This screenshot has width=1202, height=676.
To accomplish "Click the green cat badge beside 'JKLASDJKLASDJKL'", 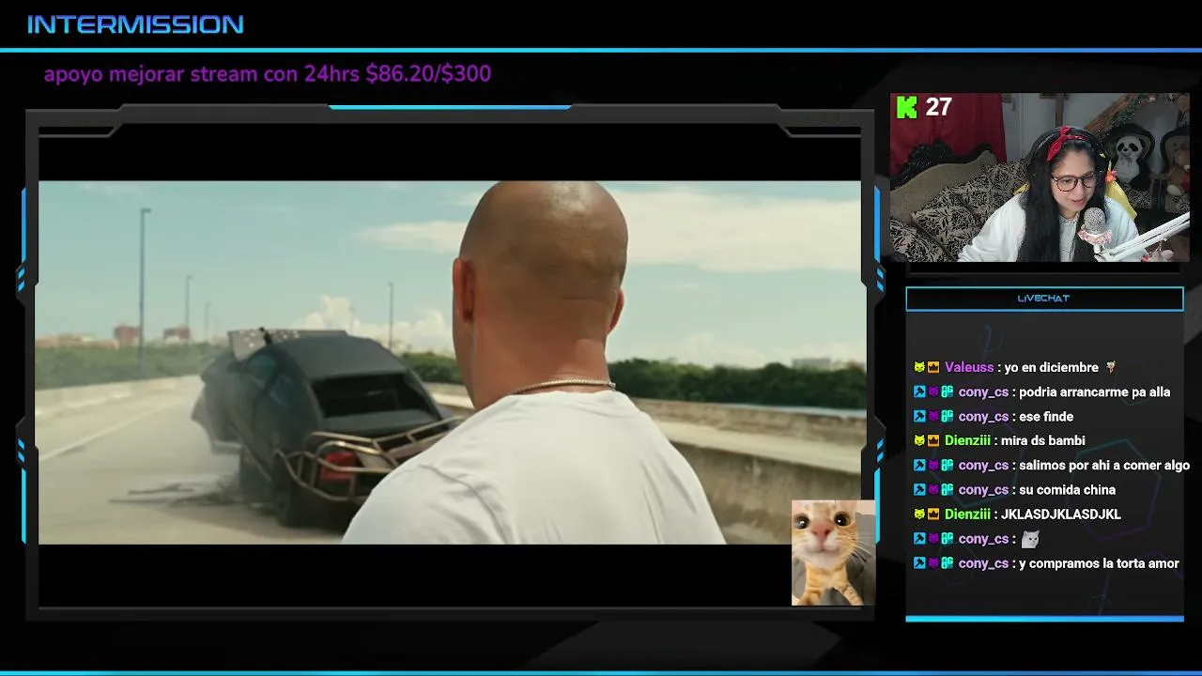I will 919,515.
